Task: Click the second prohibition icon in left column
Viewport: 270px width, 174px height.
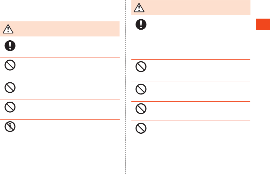Action: click(10, 88)
